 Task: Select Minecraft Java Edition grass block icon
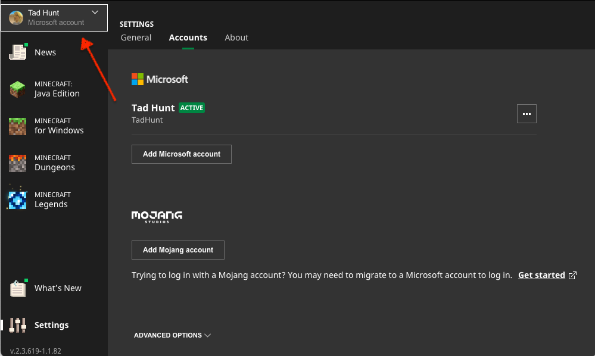18,89
